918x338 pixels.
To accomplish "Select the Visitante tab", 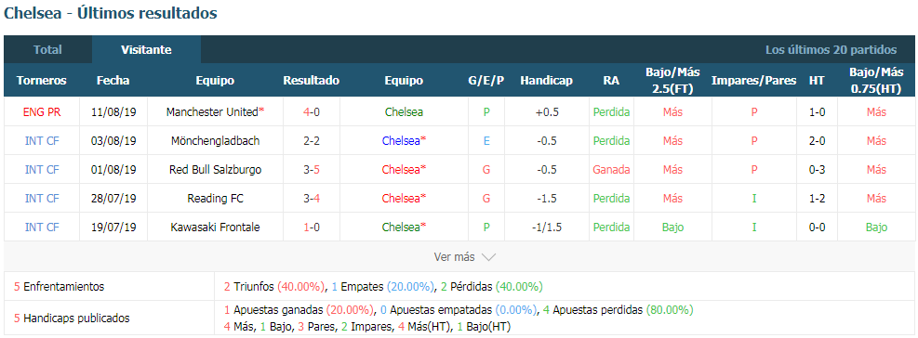I will (146, 50).
